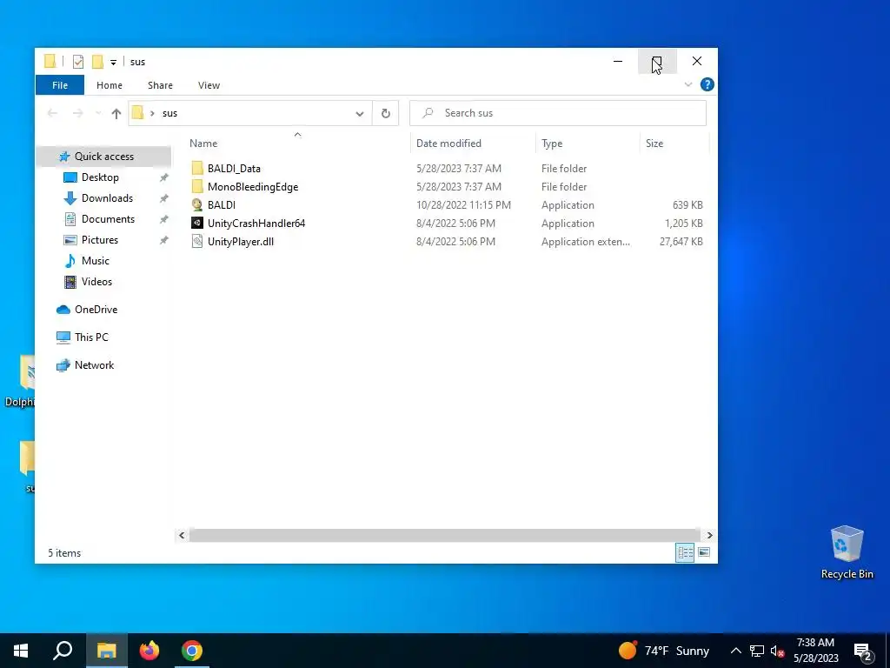Viewport: 890px width, 668px height.
Task: Open Downloads in navigation pane
Action: click(x=107, y=198)
